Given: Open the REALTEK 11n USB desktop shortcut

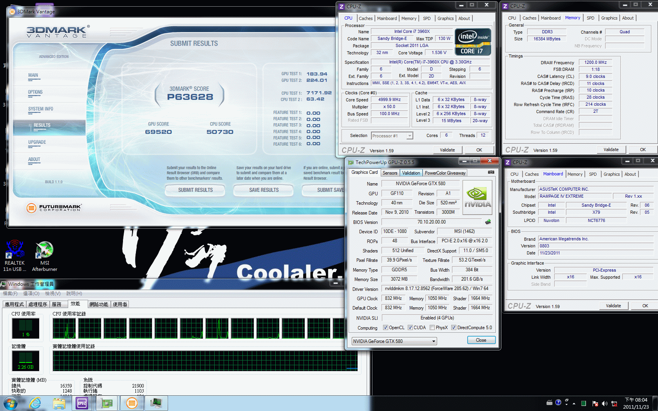Looking at the screenshot, I should click(x=14, y=256).
